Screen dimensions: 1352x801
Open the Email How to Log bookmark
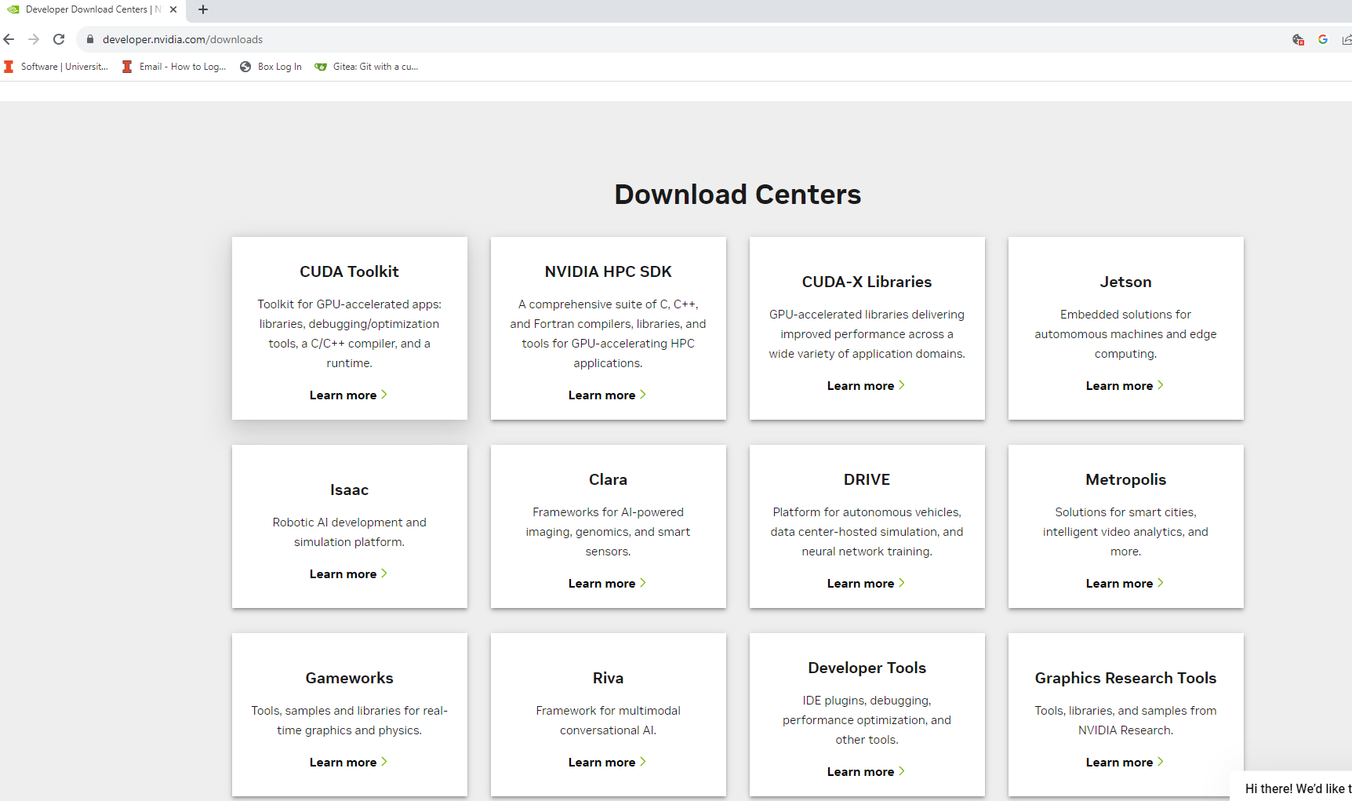[174, 67]
